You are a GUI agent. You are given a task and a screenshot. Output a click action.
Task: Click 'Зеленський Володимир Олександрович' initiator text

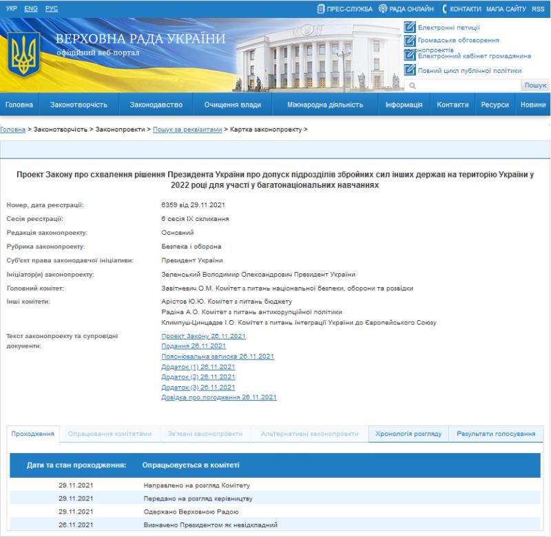227,274
